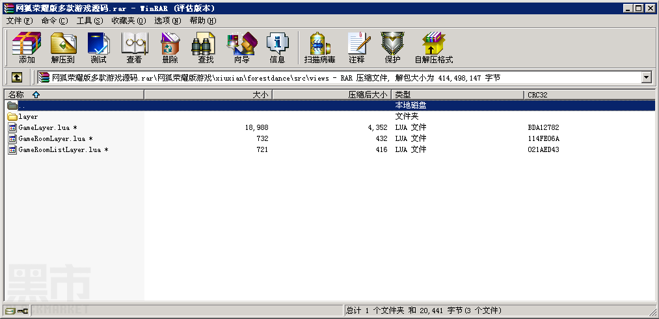Click CRC32 value 021AED43
This screenshot has height=319, width=659.
[x=543, y=149]
